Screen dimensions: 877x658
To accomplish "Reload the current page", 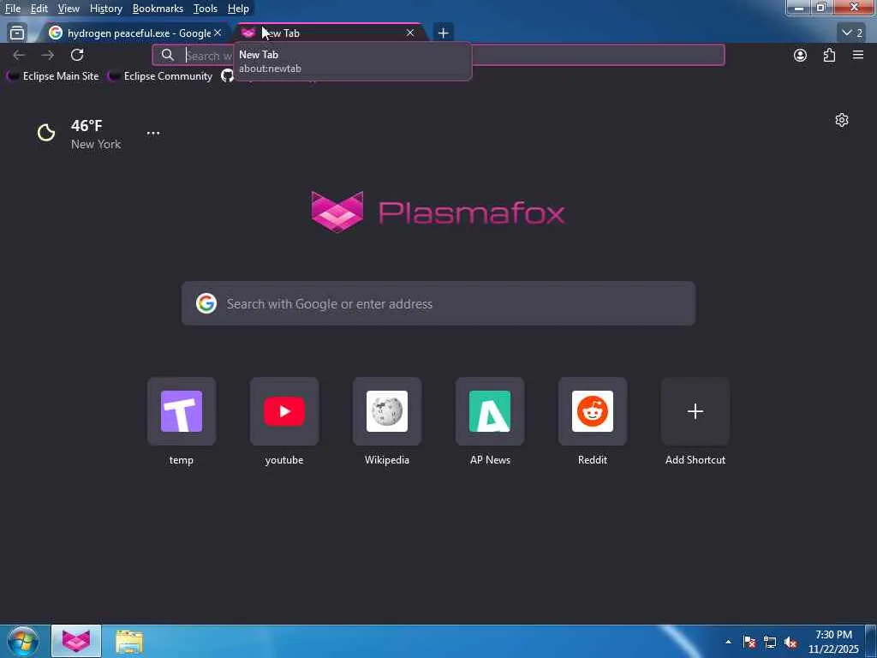I will (77, 55).
